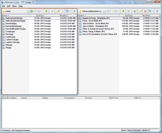The height and width of the screenshot is (133, 162).
Task: Click the Duration status bar entry
Action: point(142,130)
